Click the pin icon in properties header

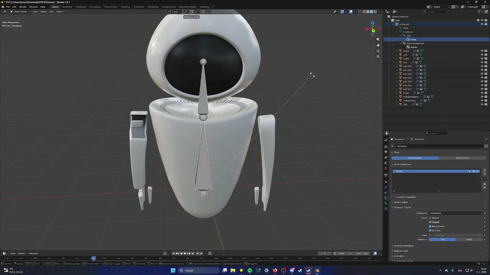[x=486, y=139]
